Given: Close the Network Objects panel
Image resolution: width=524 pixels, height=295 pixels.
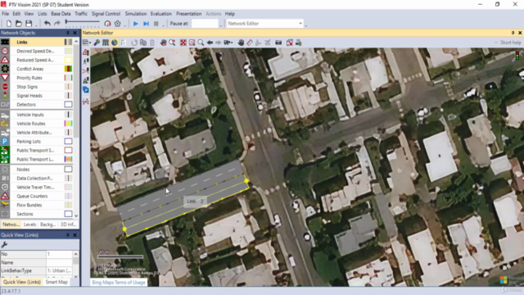Looking at the screenshot, I should [x=75, y=33].
